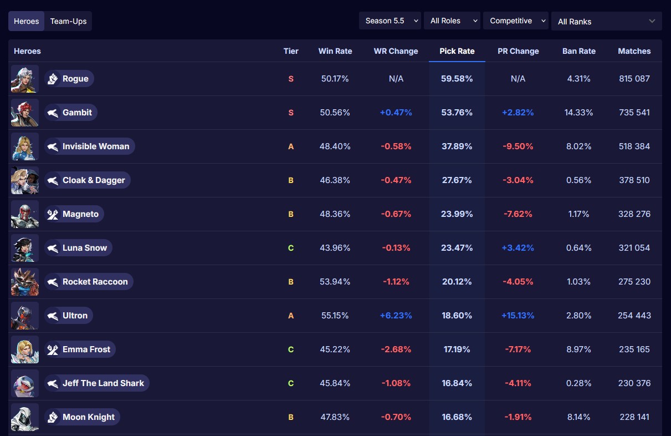Open Magneto's hero portrait
Image resolution: width=671 pixels, height=436 pixels.
(25, 214)
